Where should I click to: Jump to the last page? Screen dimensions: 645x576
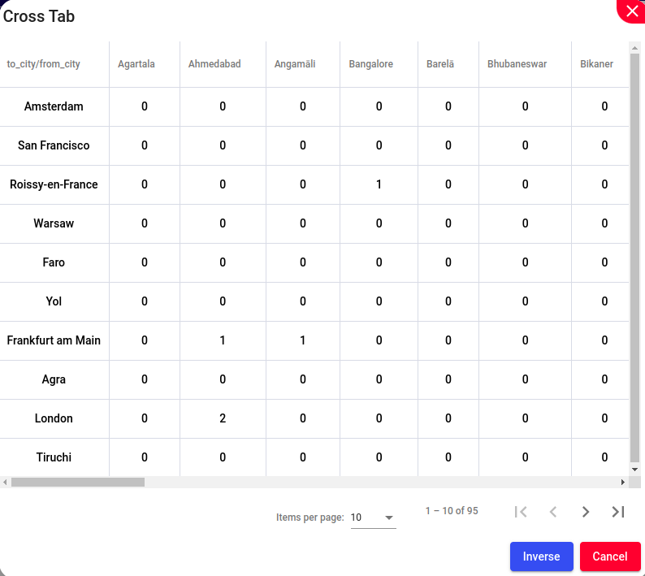tap(618, 512)
